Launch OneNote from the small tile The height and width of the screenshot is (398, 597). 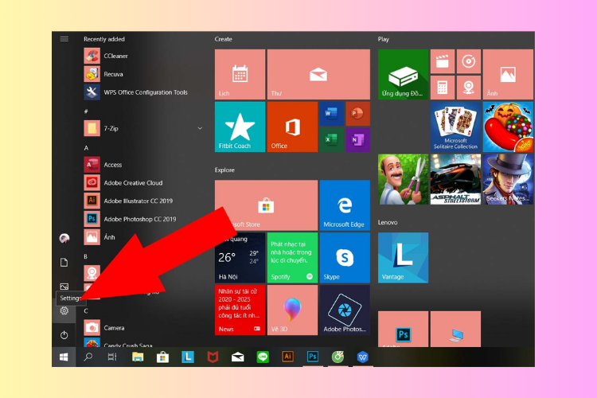pyautogui.click(x=357, y=140)
